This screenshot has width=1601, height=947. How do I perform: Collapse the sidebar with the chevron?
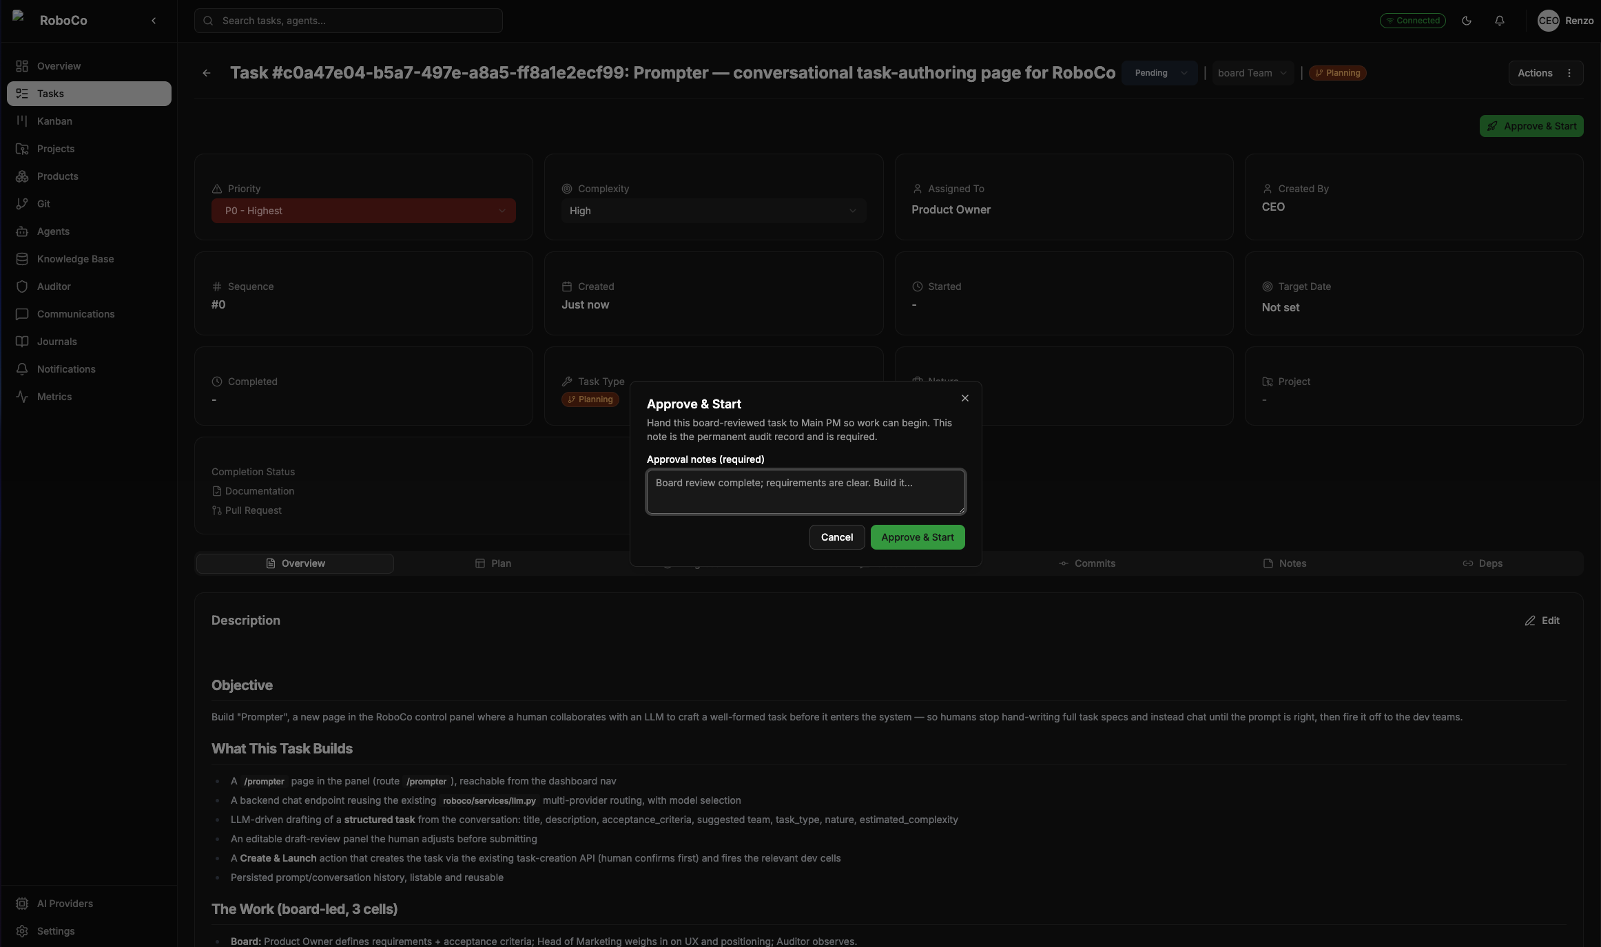[x=154, y=21]
